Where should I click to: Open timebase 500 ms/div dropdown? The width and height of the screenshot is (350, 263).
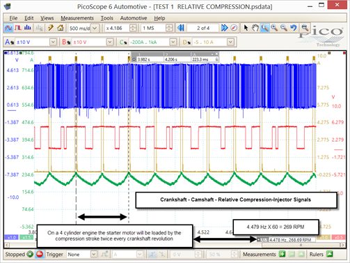95,29
